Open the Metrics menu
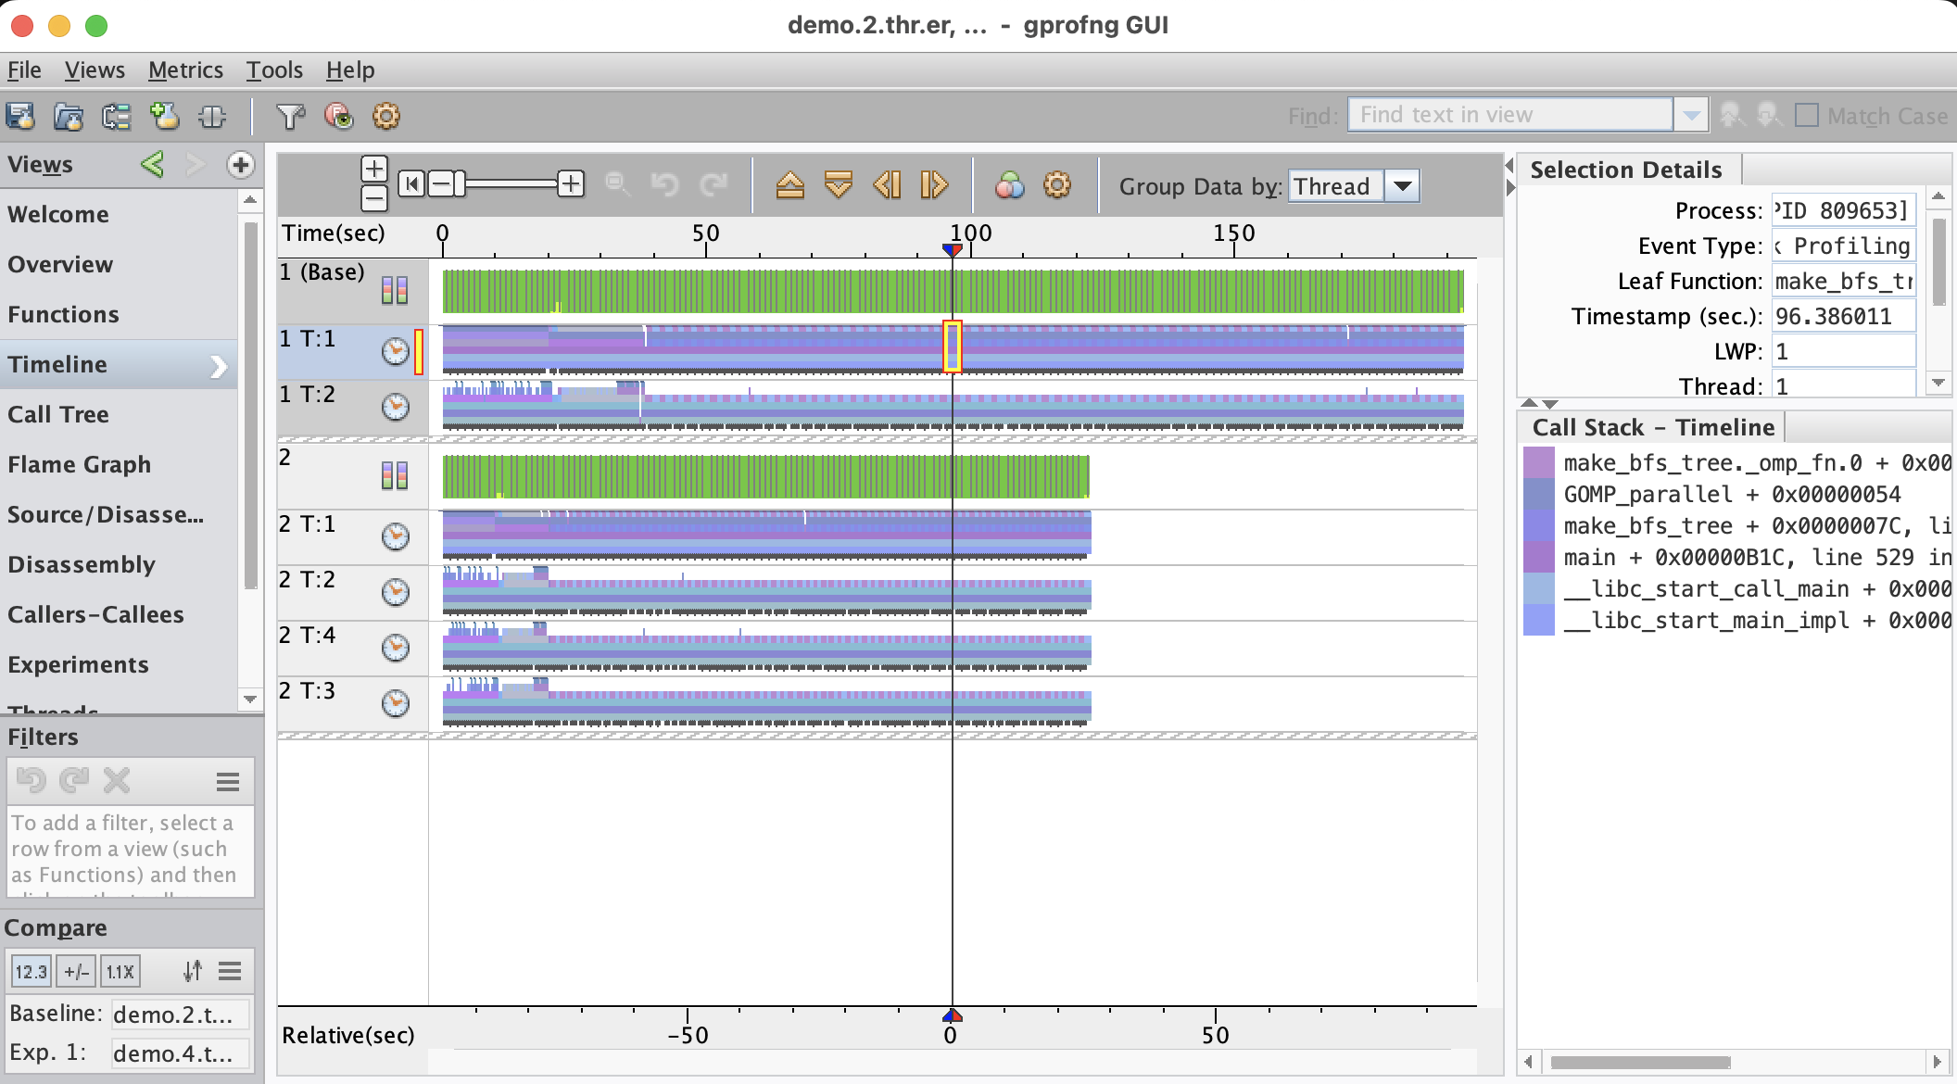This screenshot has height=1084, width=1957. (x=185, y=70)
